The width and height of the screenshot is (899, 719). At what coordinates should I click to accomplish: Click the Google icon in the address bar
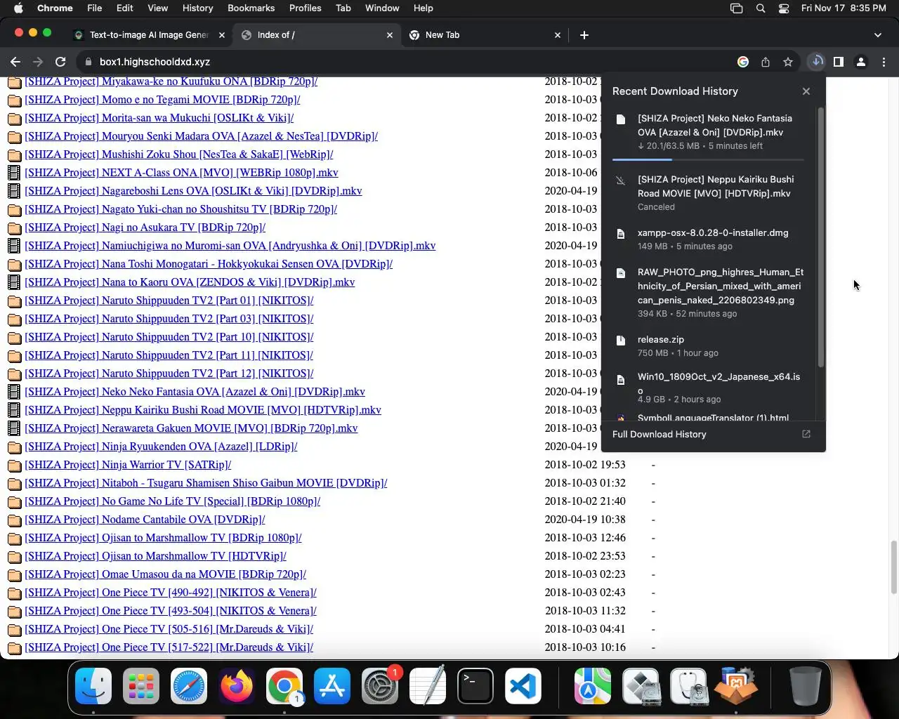point(743,62)
